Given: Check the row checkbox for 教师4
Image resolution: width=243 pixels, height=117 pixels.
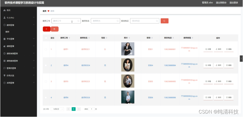Looking at the screenshot, I should 46,65.
